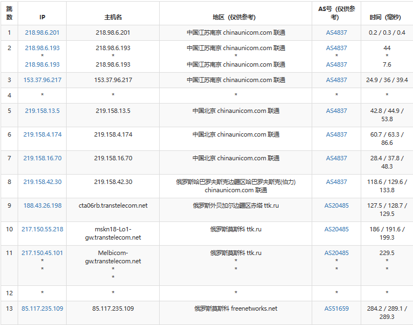Select region text 俄罗斯莫斯科 freenetworks.net
The width and height of the screenshot is (413, 325).
pyautogui.click(x=236, y=308)
